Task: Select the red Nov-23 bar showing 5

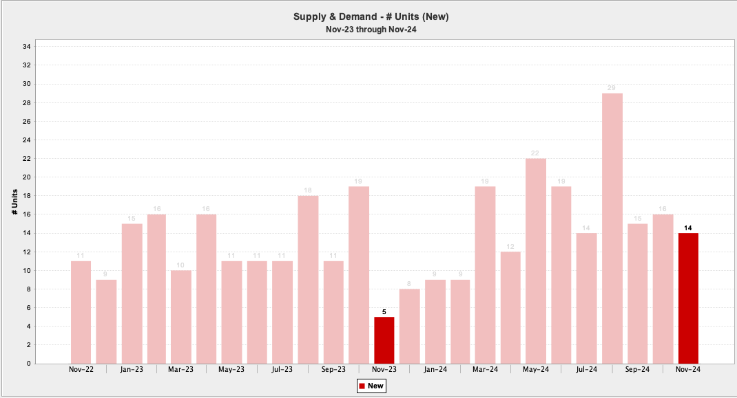Action: [x=384, y=340]
